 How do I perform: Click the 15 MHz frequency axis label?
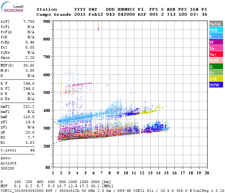(x=166, y=173)
